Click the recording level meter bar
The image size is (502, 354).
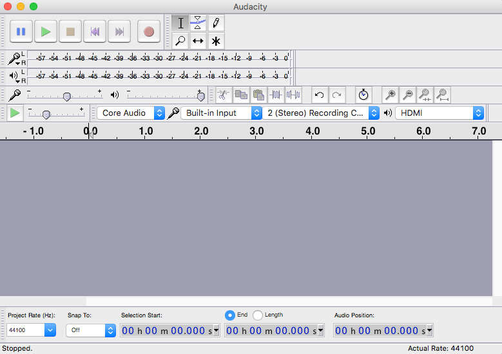[159, 59]
